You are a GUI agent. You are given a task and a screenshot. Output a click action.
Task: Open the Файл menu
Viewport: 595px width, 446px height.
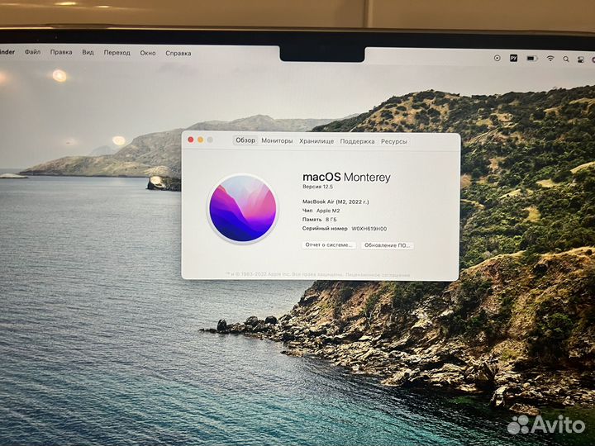pos(32,52)
